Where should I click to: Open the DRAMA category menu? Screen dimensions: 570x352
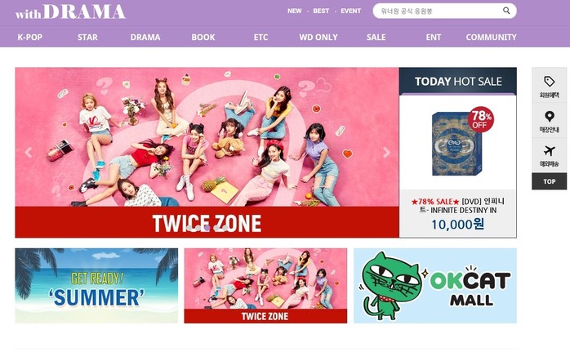145,37
